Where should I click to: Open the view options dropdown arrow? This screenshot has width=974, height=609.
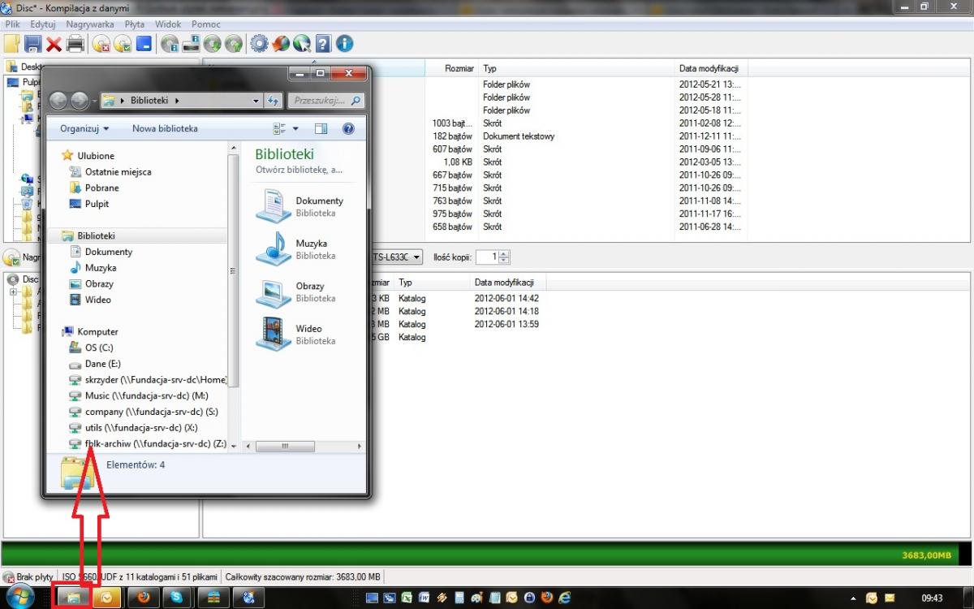295,128
